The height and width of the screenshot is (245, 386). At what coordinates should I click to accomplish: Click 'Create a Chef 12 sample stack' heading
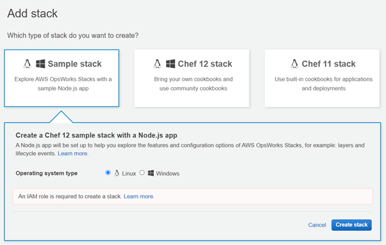(96, 135)
